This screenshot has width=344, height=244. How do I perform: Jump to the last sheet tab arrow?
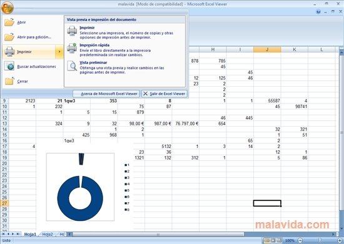click(x=18, y=234)
